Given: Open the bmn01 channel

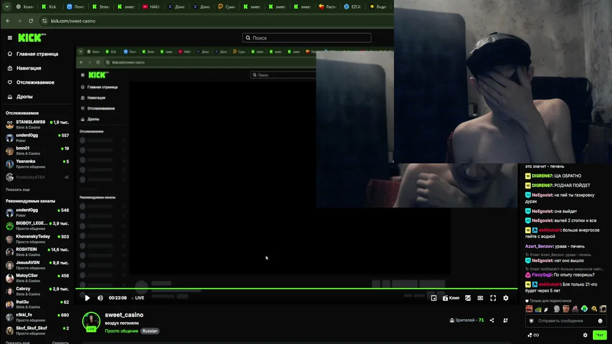Looking at the screenshot, I should point(37,150).
